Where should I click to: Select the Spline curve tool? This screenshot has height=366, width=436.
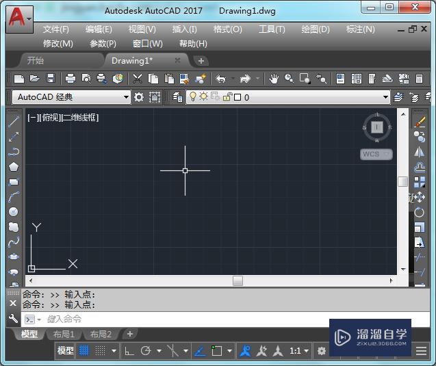coord(14,241)
